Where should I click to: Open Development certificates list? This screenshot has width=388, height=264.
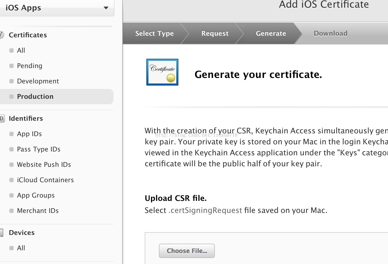(38, 81)
